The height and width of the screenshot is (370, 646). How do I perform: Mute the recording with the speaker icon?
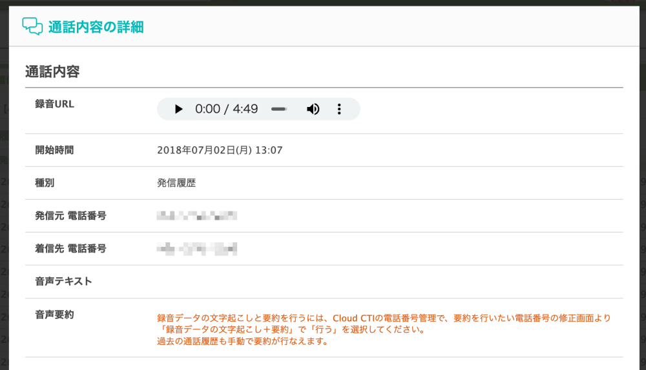[x=313, y=109]
